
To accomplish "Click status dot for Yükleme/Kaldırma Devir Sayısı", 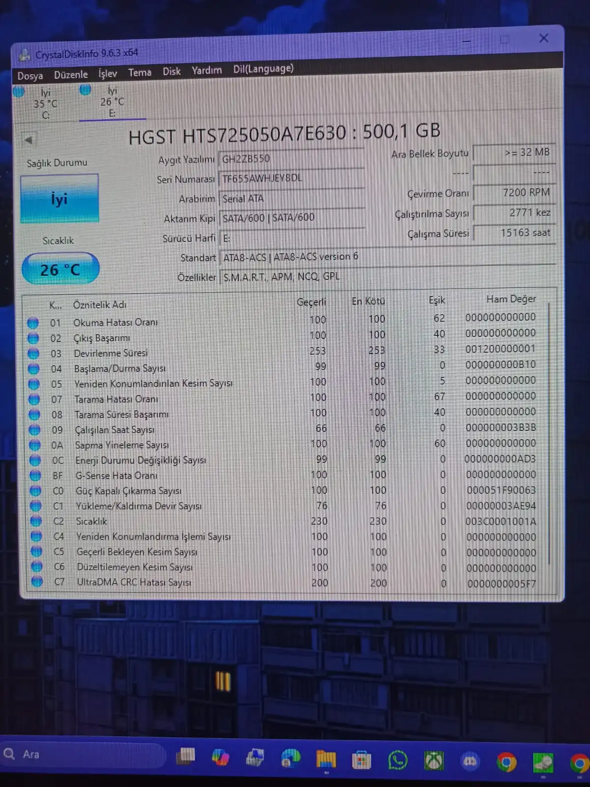I will click(x=36, y=506).
